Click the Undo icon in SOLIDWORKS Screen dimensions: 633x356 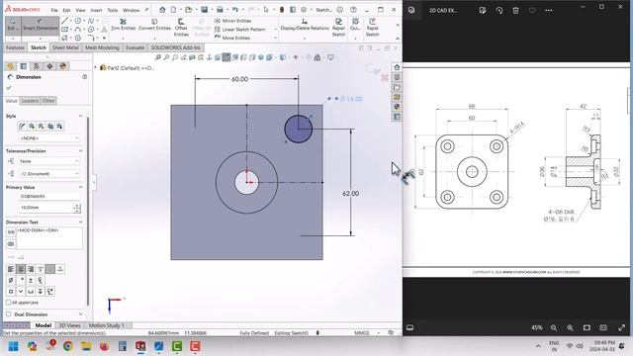(235, 10)
